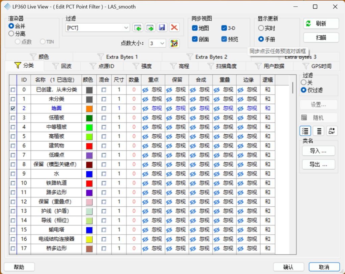Click the invert selection icon

(x=332, y=131)
